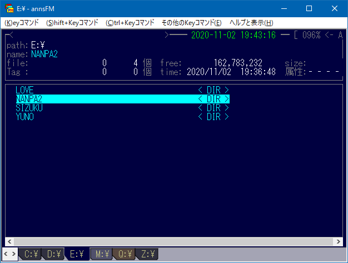This screenshot has height=263, width=348.
Task: Close the annsFM window
Action: pyautogui.click(x=335, y=8)
